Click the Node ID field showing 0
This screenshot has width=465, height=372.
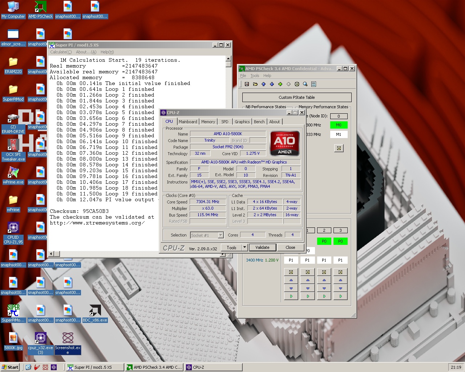[x=339, y=116]
